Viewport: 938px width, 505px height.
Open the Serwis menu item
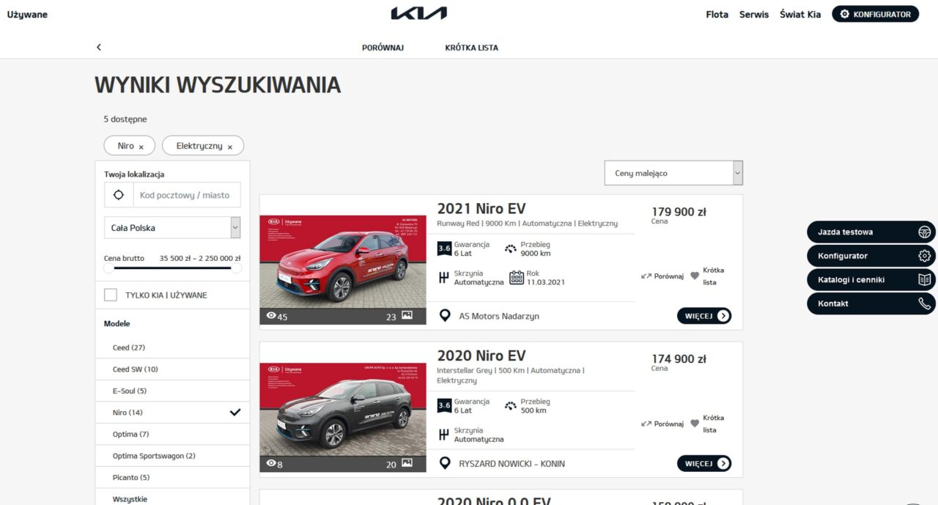click(754, 15)
